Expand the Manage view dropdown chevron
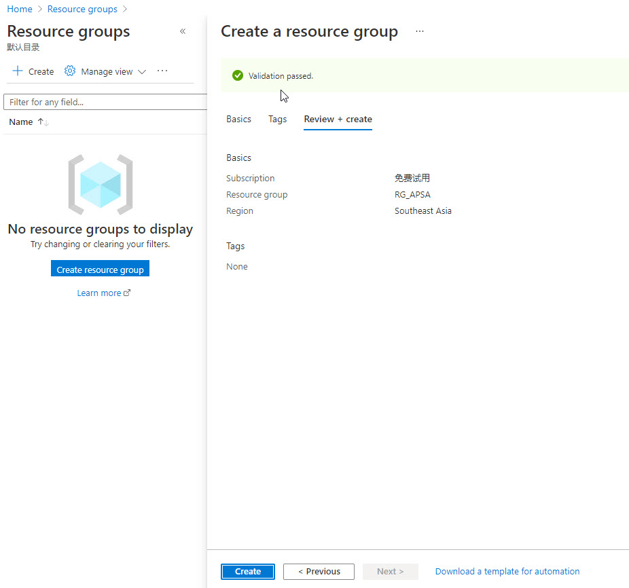Image resolution: width=629 pixels, height=588 pixels. [x=142, y=72]
